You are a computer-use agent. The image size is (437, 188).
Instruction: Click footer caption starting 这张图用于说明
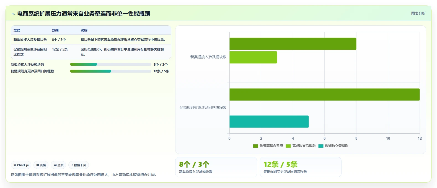tap(84, 174)
